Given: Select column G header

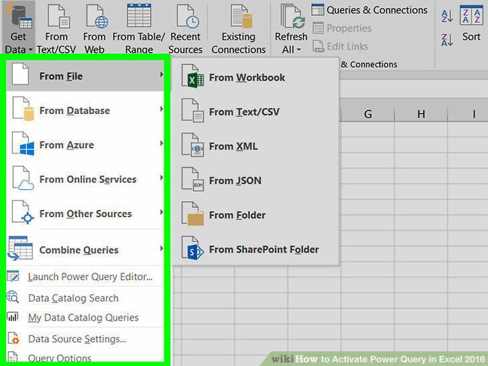Looking at the screenshot, I should click(x=367, y=114).
